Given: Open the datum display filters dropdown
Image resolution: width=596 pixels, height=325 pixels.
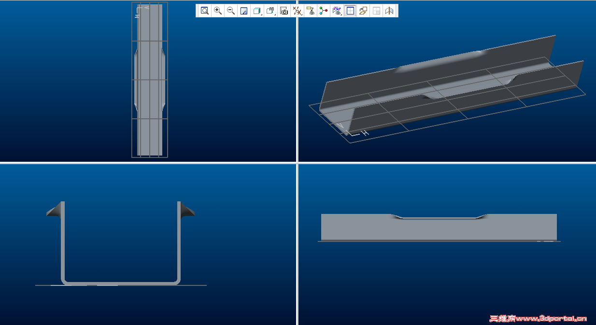Looking at the screenshot, I should click(x=298, y=11).
